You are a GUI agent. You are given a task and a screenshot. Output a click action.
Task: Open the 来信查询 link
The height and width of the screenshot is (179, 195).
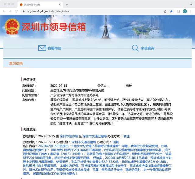pyautogui.click(x=147, y=48)
